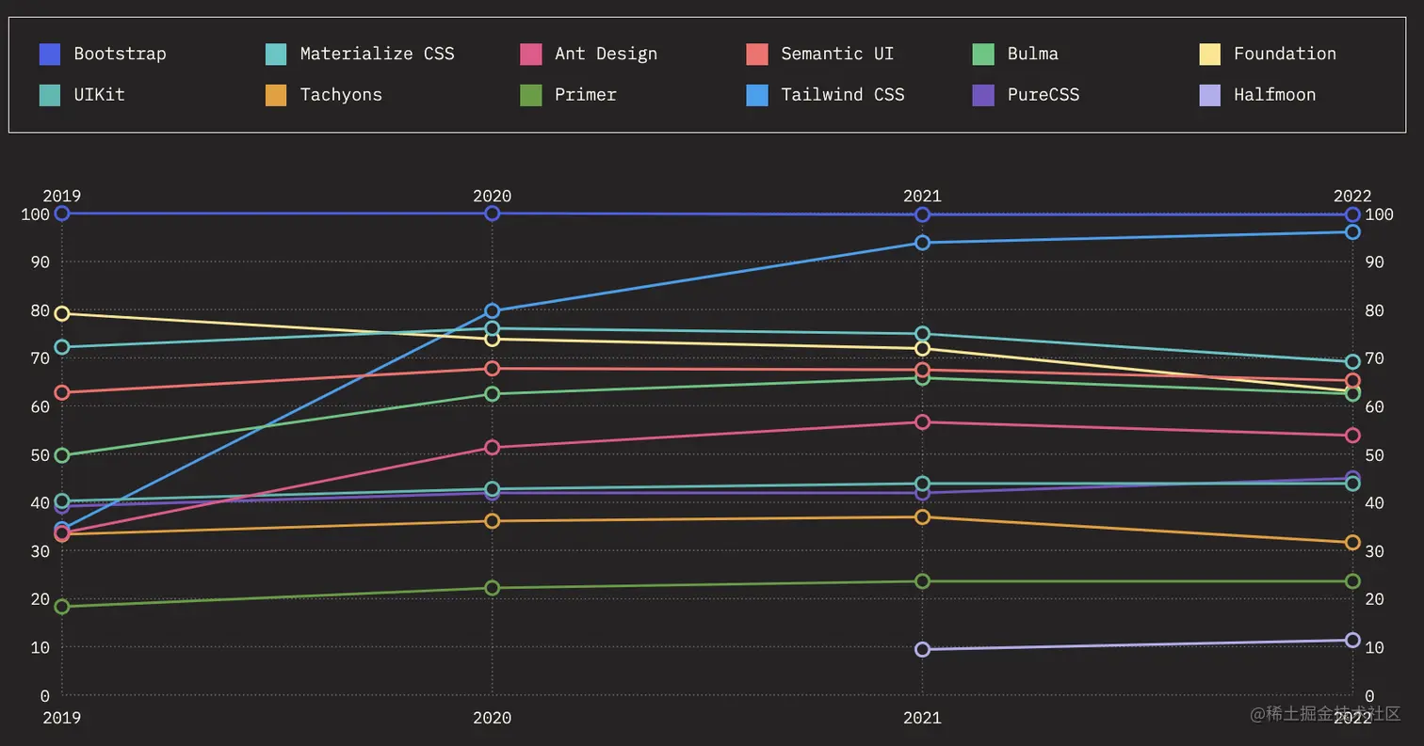
Task: Click the bottom 2019 axis label
Action: tap(62, 718)
